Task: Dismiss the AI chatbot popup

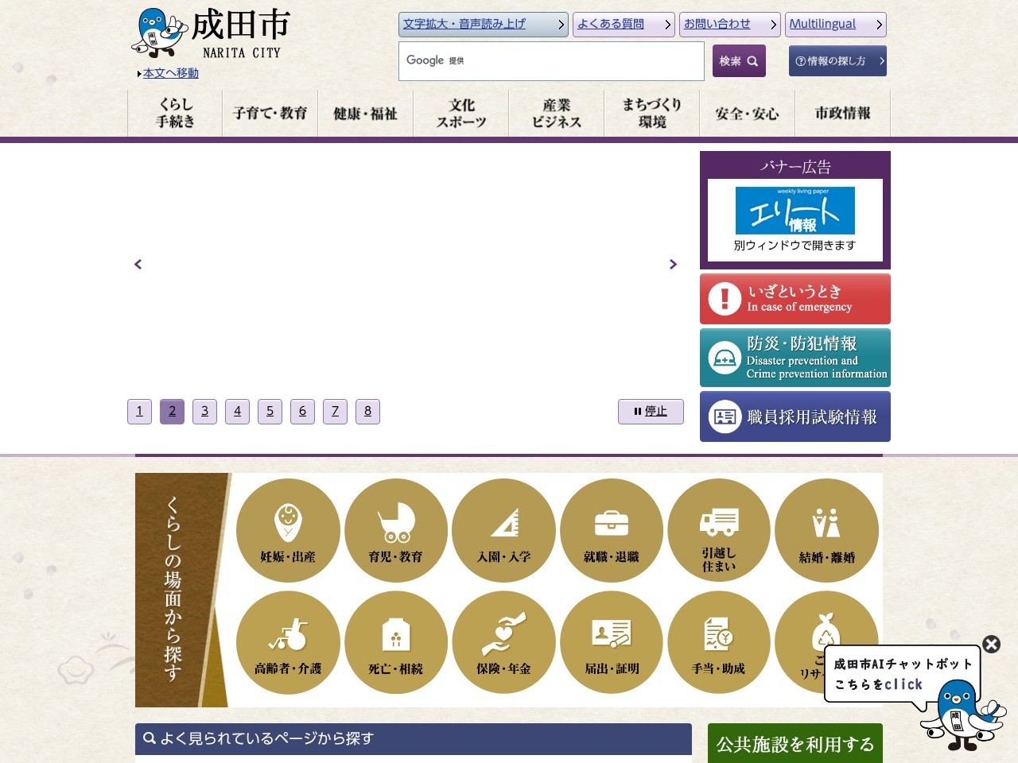Action: 991,645
